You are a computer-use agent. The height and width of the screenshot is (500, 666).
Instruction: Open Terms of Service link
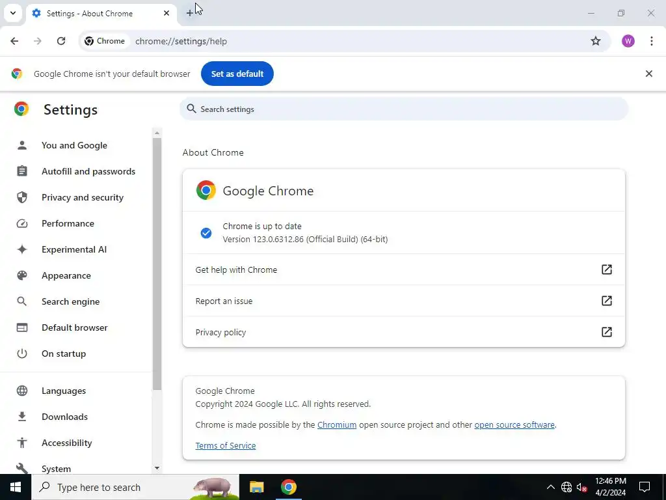coord(226,445)
